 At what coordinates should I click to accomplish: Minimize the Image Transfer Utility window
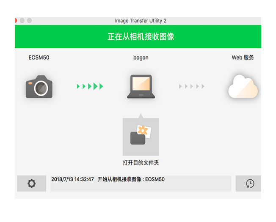[22, 21]
